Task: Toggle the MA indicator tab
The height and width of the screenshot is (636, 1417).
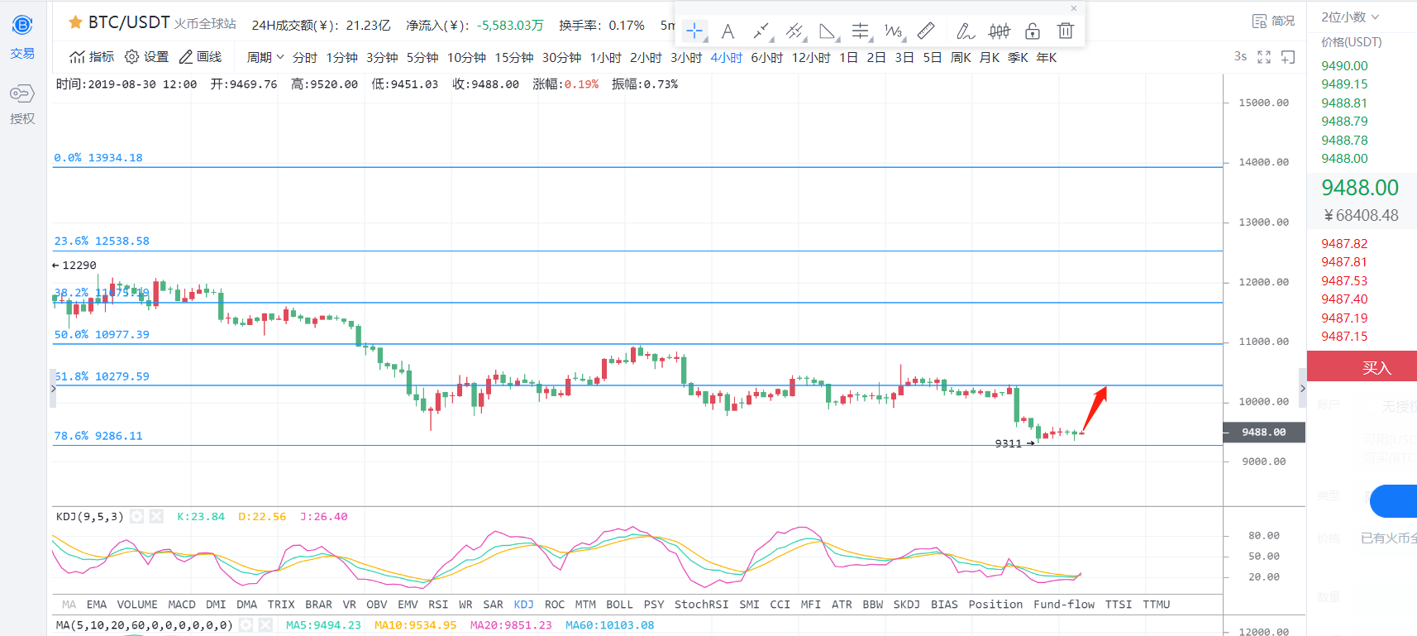Action: (69, 605)
